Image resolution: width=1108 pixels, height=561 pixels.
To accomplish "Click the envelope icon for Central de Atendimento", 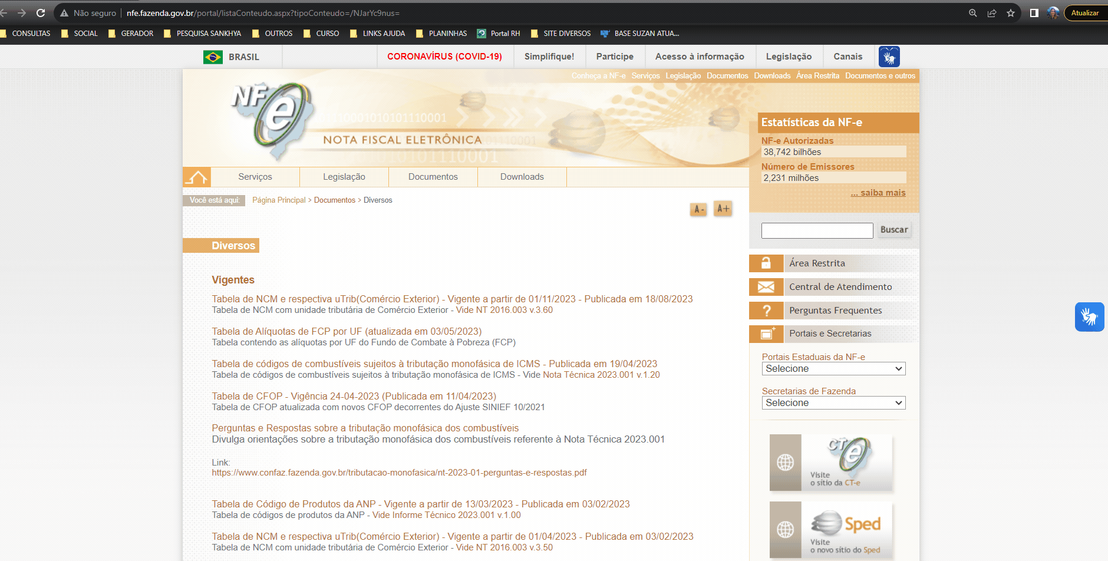I will point(766,287).
